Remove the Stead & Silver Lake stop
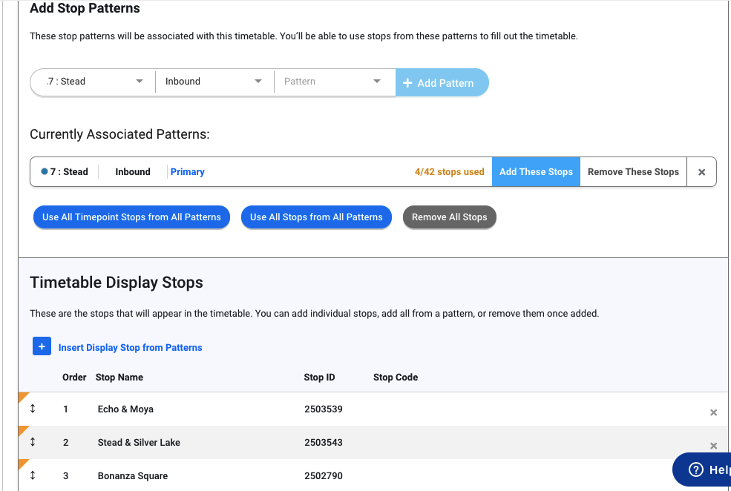 pos(713,446)
